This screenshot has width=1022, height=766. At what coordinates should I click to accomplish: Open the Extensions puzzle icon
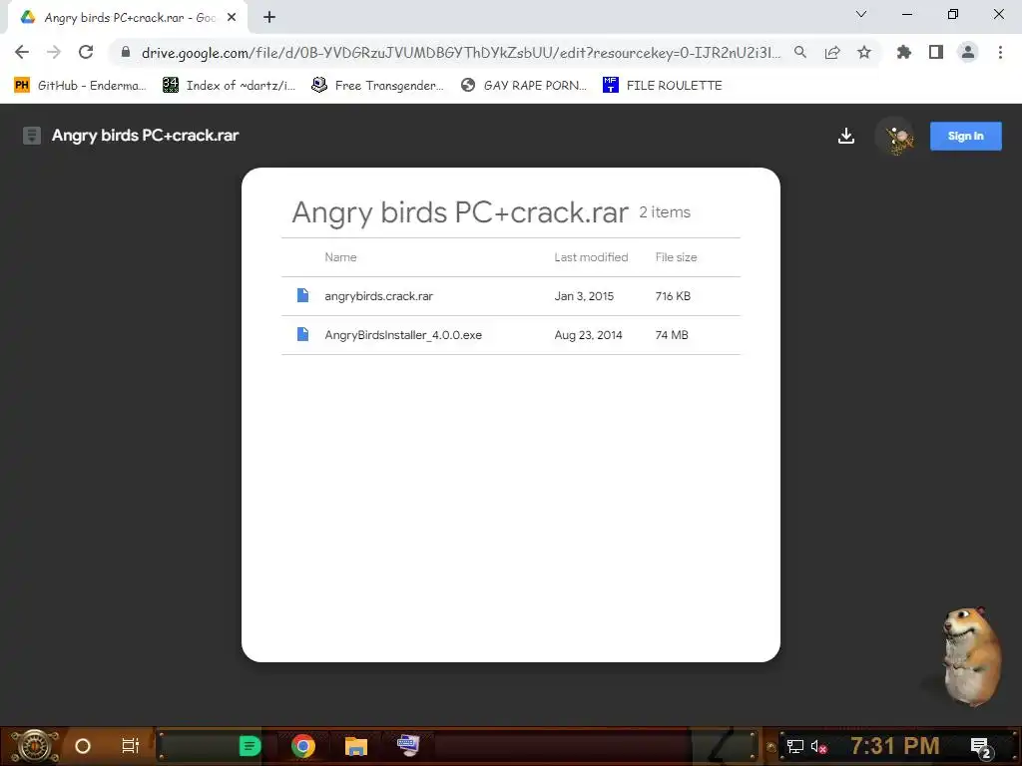(x=904, y=52)
